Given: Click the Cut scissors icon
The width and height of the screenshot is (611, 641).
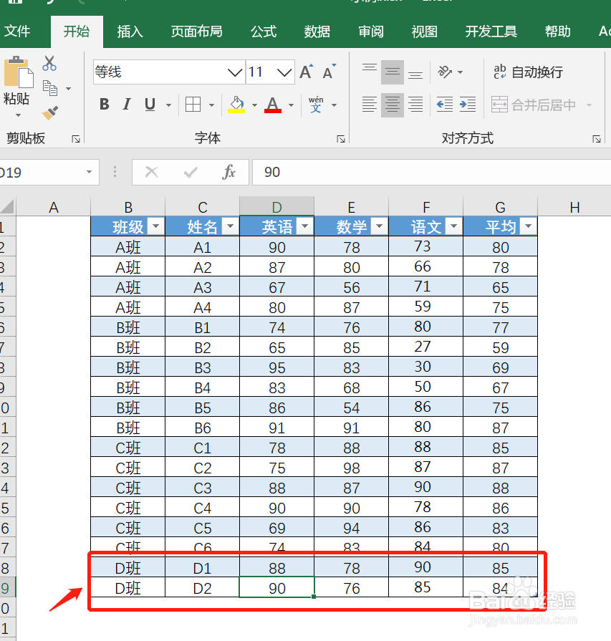Looking at the screenshot, I should 49,64.
